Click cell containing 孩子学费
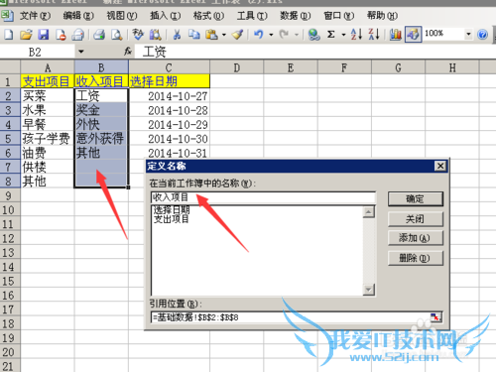The height and width of the screenshot is (372, 496). coord(48,139)
